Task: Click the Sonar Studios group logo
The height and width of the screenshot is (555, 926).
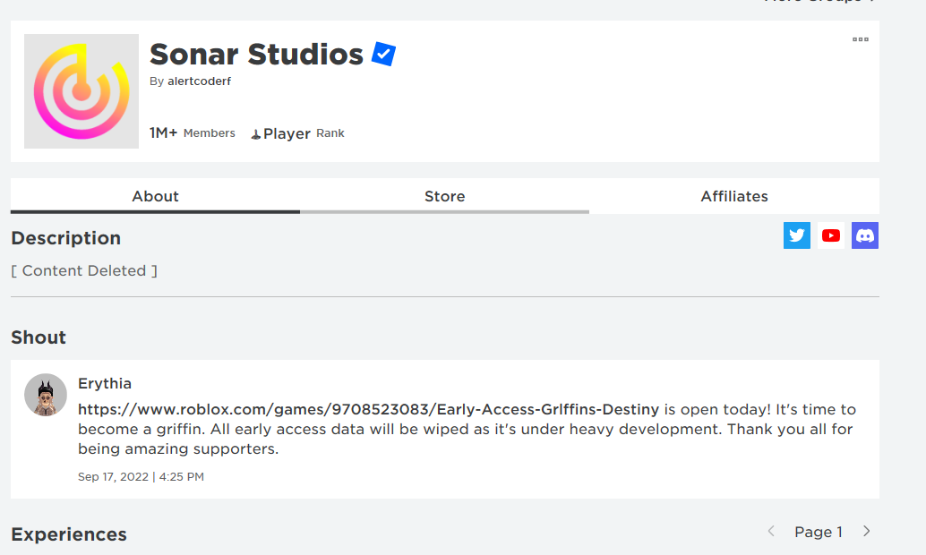Action: pos(81,91)
